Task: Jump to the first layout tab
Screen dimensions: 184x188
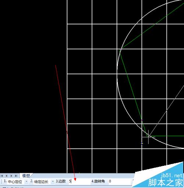Action: tap(2, 176)
